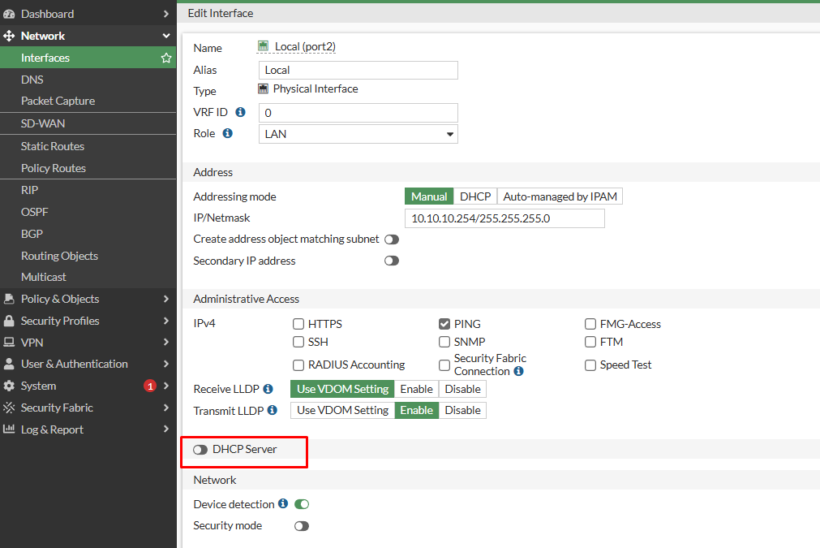Check the RADIUS Accounting checkbox
Image resolution: width=820 pixels, height=548 pixels.
pos(298,365)
